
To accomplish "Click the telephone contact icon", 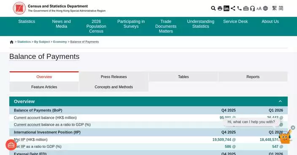I will (x=240, y=8).
